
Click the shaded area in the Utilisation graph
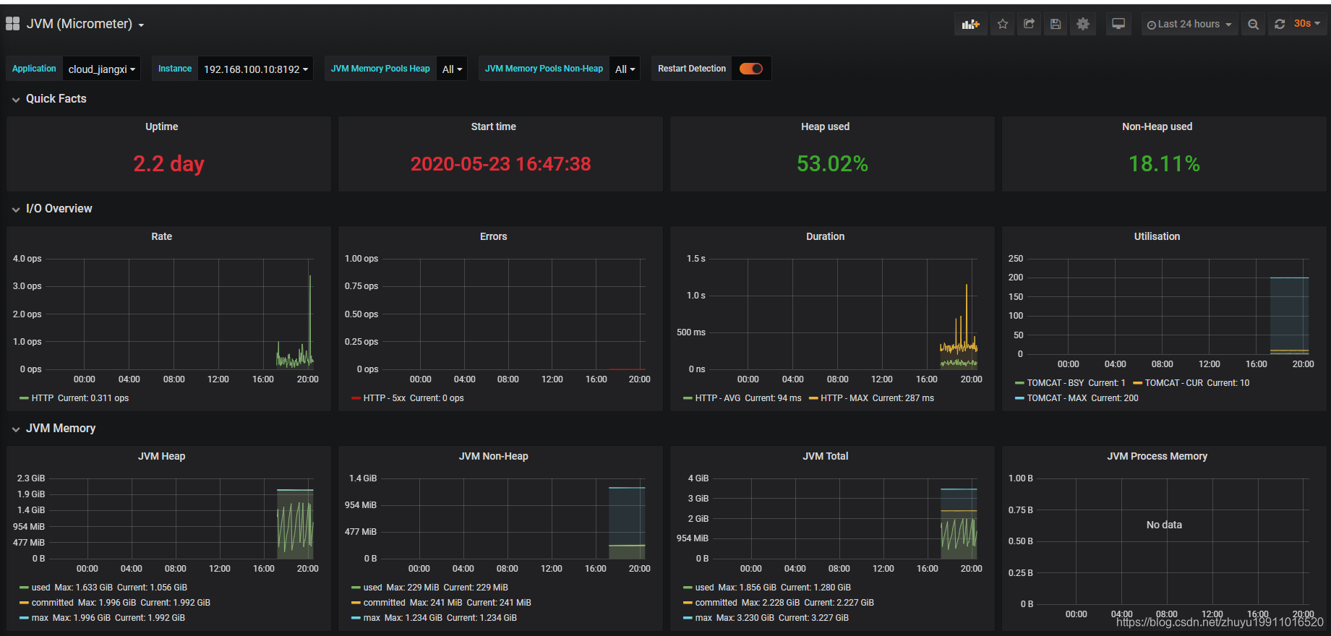(1289, 316)
